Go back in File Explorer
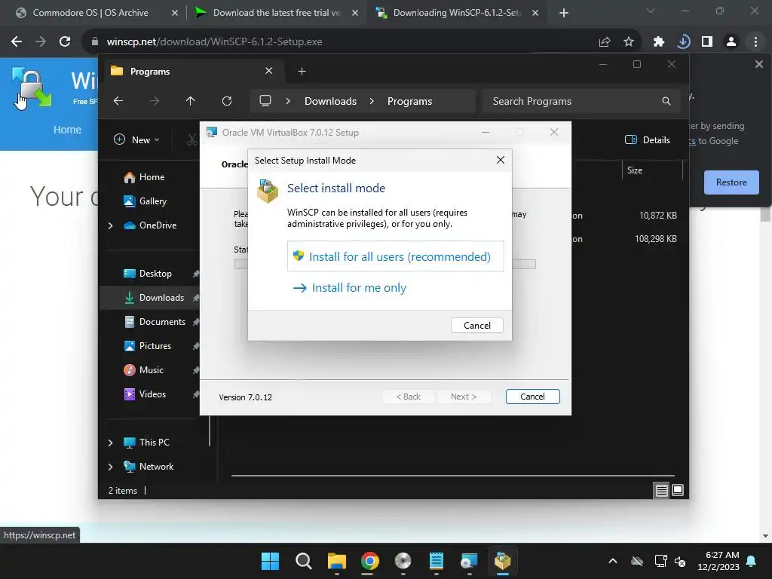 tap(118, 101)
